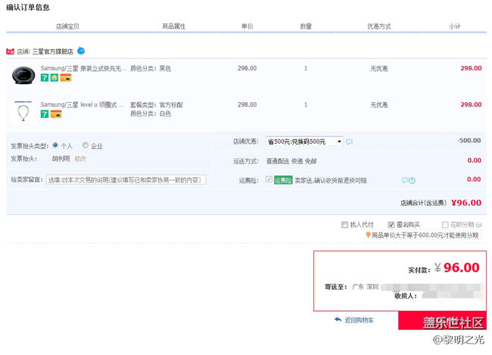The image size is (492, 355).
Task: Click the 三星官方旗舰店 shop name link
Action: coord(53,51)
